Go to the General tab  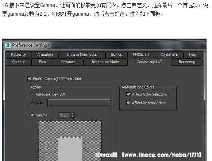tap(18, 62)
